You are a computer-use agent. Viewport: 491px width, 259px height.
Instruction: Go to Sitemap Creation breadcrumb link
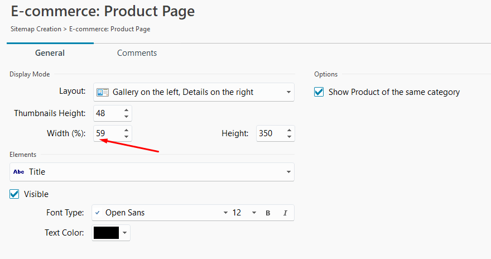tap(36, 29)
